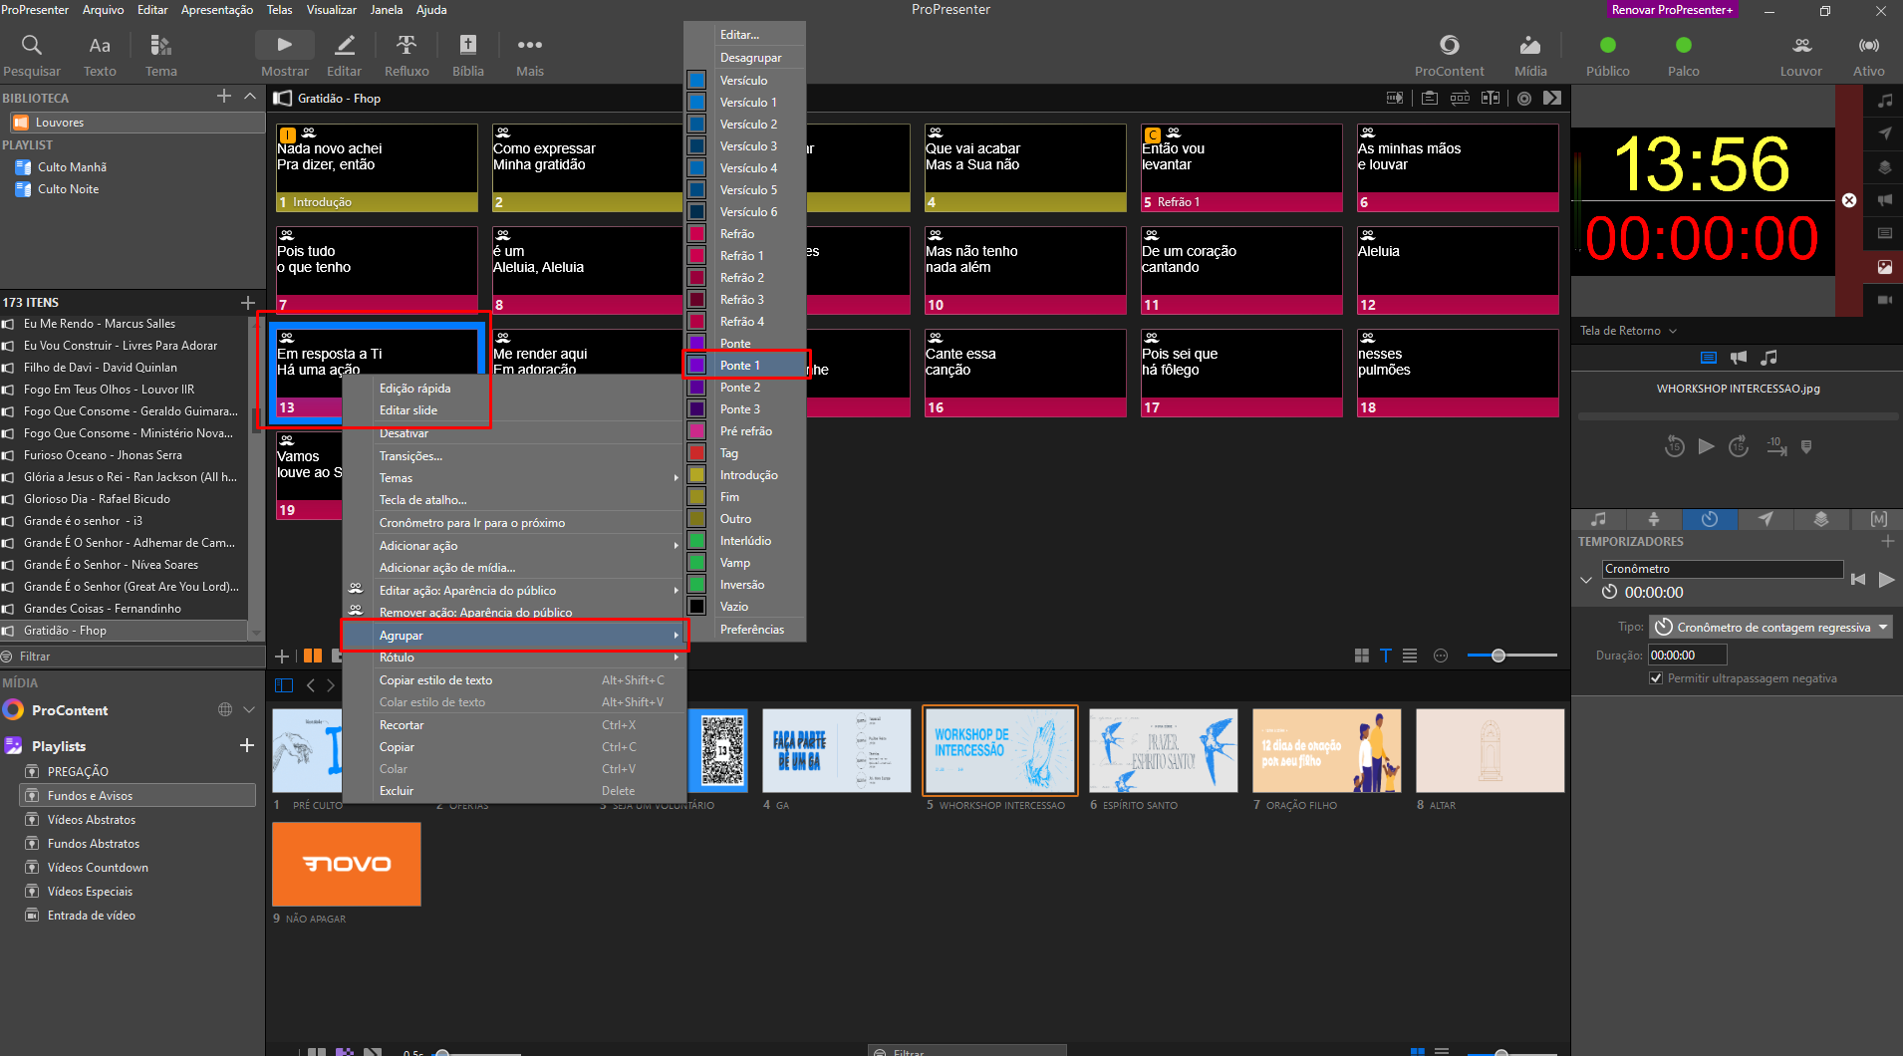The image size is (1903, 1056).
Task: Start the Cronômetro timer play button
Action: 1886,579
